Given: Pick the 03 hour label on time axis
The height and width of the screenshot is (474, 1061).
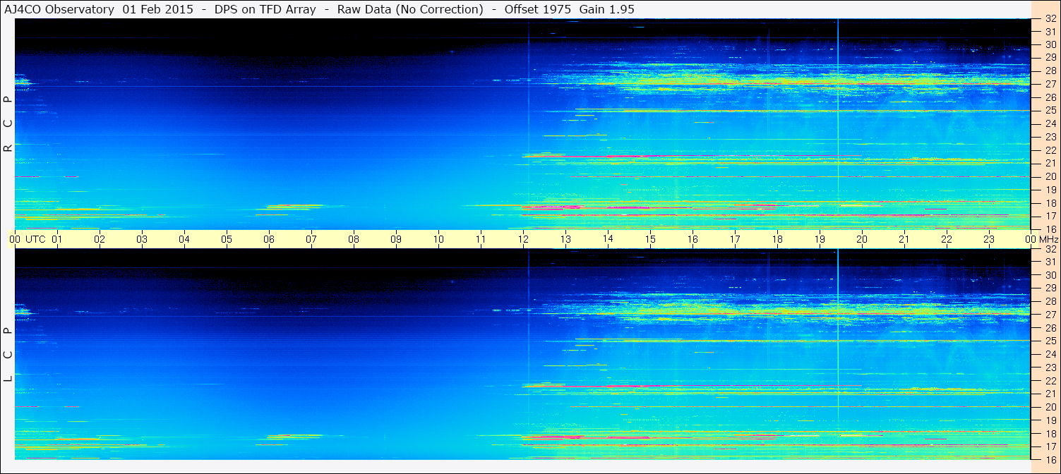Looking at the screenshot, I should tap(142, 239).
